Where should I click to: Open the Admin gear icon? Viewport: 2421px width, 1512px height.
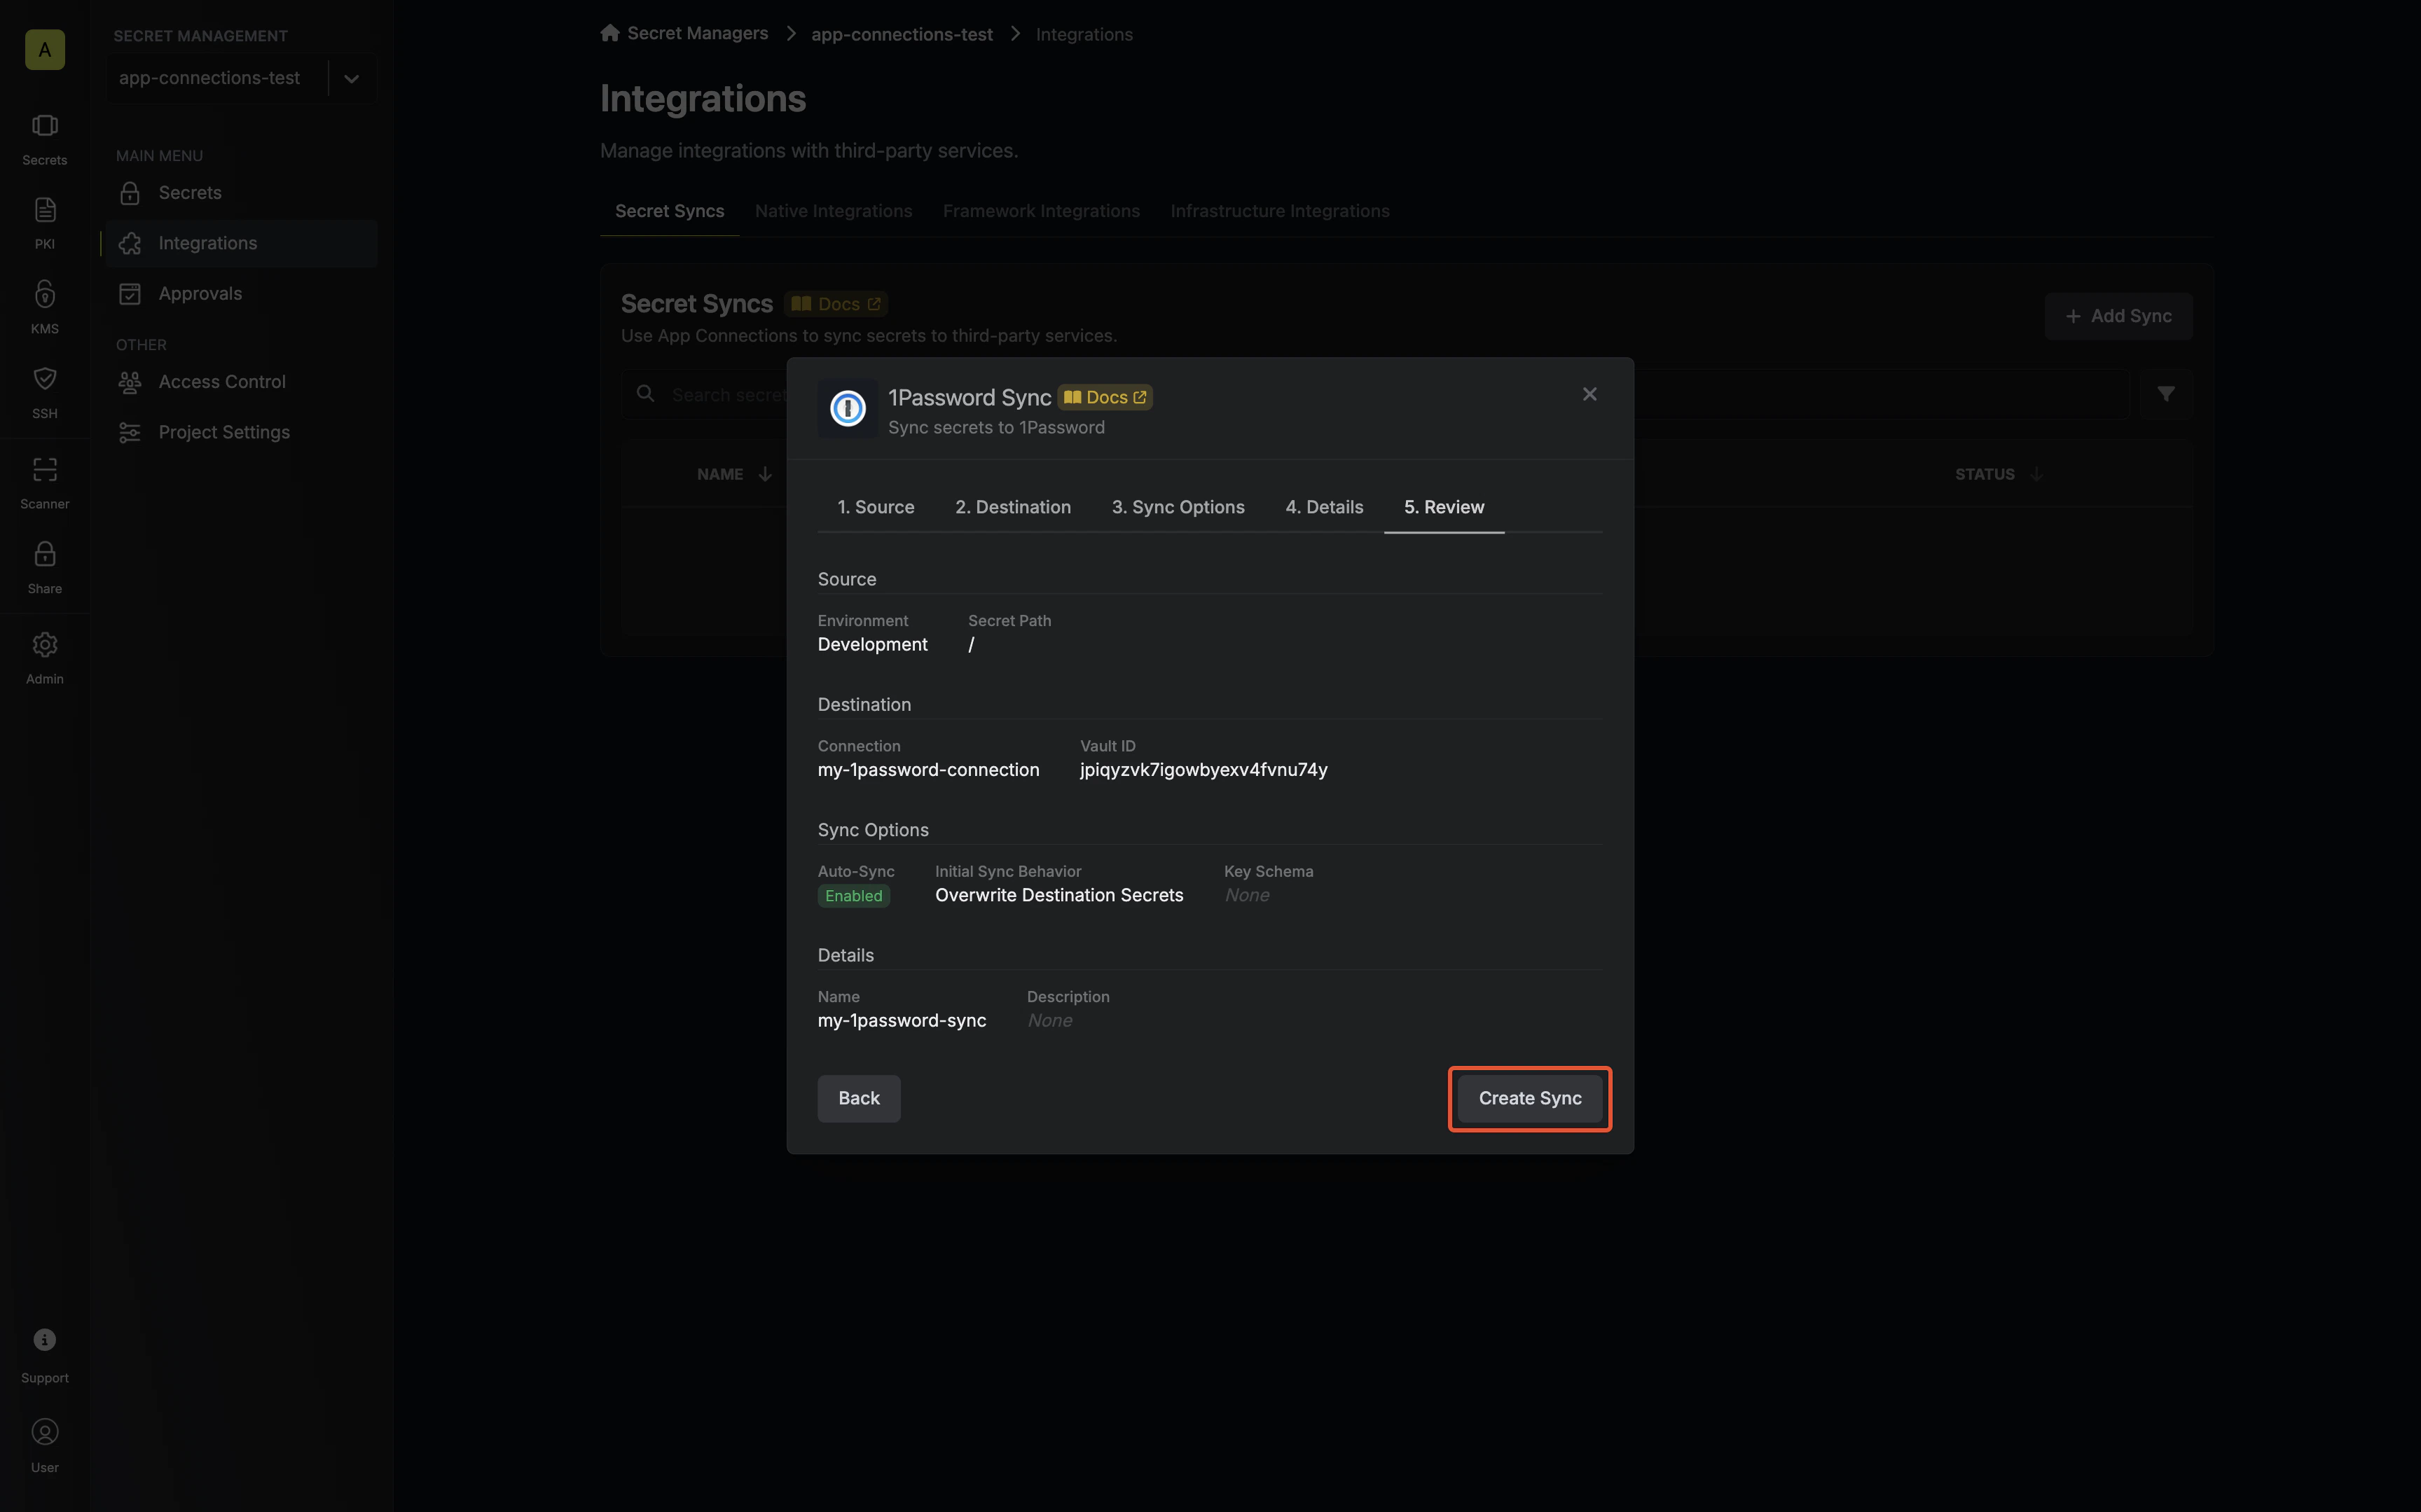(44, 645)
